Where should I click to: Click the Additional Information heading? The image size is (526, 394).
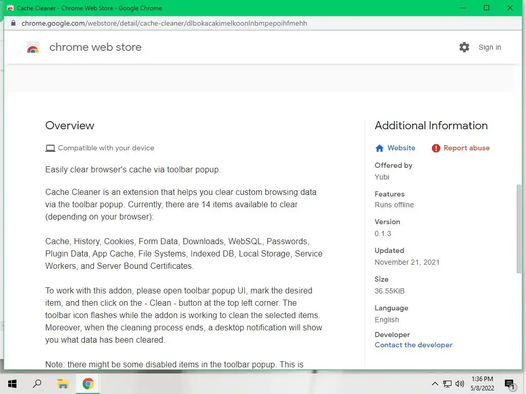[431, 125]
